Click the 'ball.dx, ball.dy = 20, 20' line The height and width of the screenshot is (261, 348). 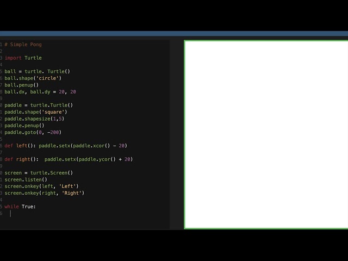40,92
